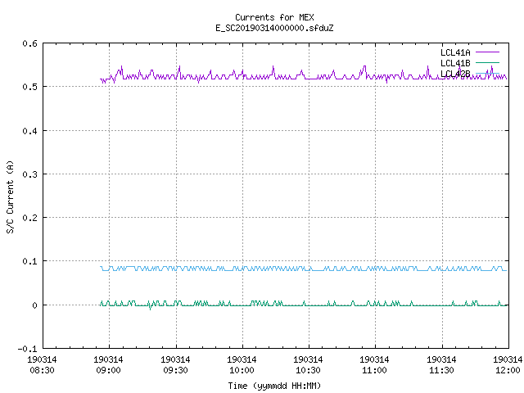Click the 11:30 x-axis time label
The height and width of the screenshot is (393, 524).
(x=441, y=370)
